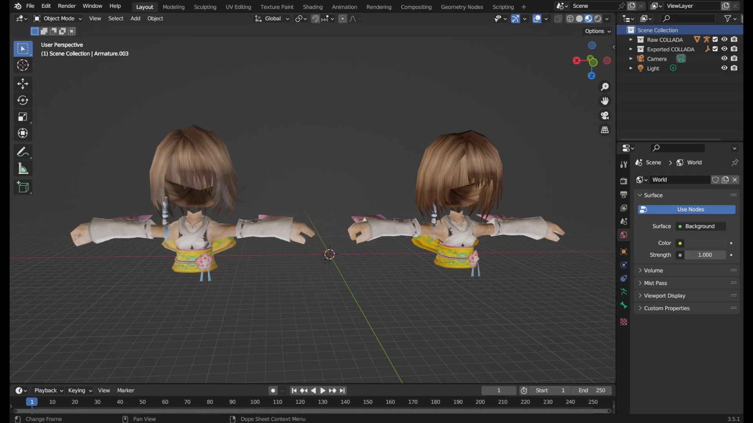Open the Object Mode dropdown
Viewport: 753px width, 423px height.
pyautogui.click(x=58, y=18)
